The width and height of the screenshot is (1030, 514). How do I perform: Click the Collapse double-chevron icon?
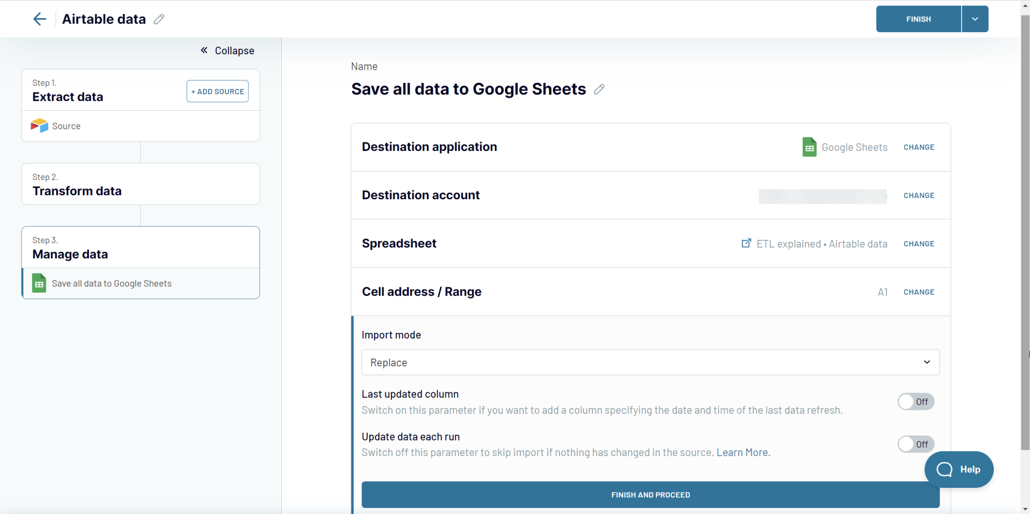pyautogui.click(x=204, y=50)
